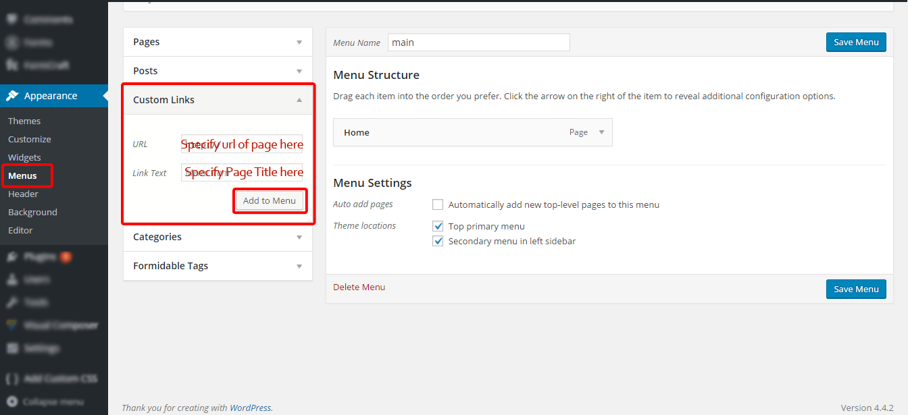Click the Add to Menu button

(x=270, y=200)
